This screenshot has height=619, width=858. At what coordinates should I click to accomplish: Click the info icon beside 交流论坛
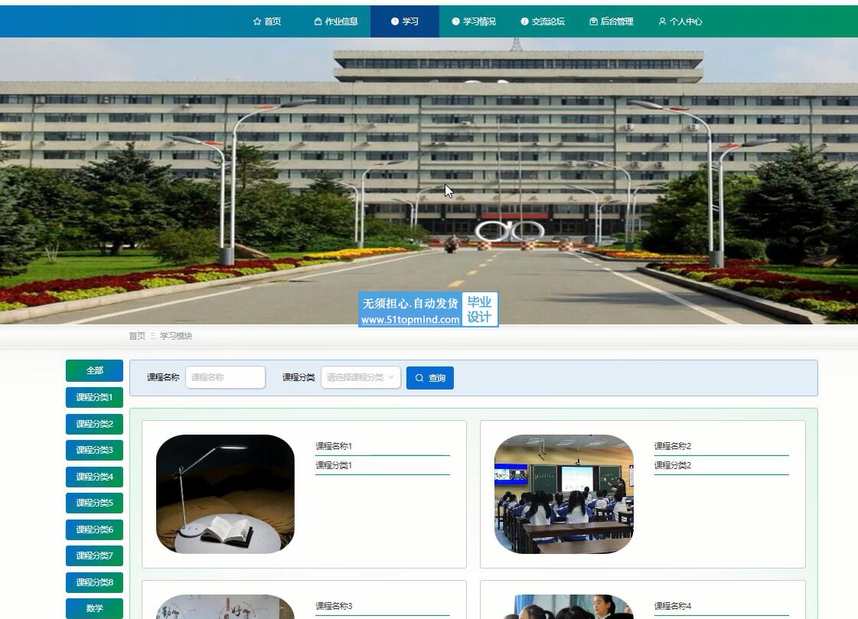(x=525, y=21)
